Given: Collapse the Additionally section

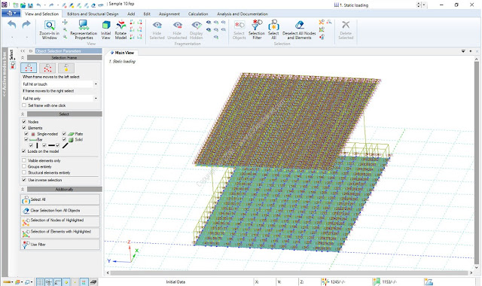Looking at the screenshot, I should tap(23, 189).
